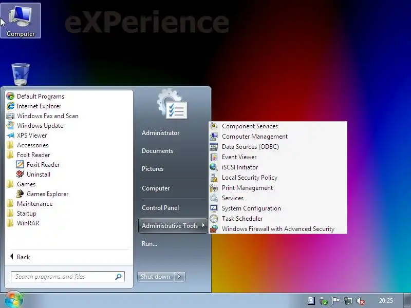Image resolution: width=411 pixels, height=308 pixels.
Task: Click the Windows Firewall icon
Action: coord(214,228)
